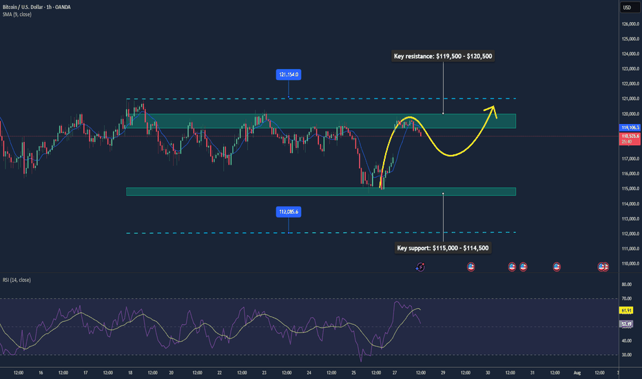Open the front US flag event after Aug
The image size is (642, 379).
[601, 267]
